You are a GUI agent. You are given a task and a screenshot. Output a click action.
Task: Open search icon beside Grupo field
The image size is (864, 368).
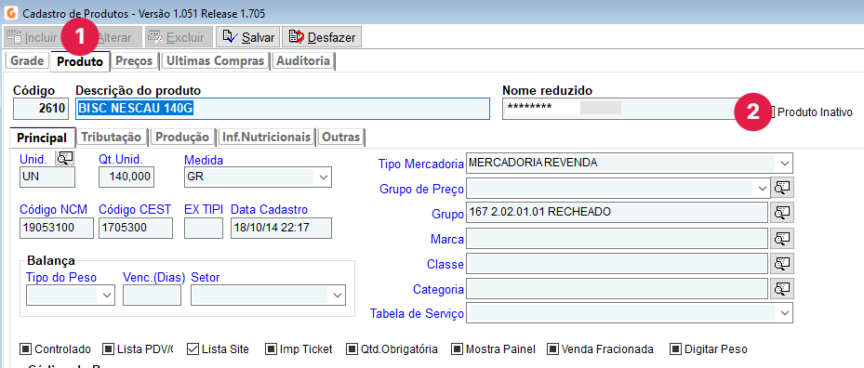click(782, 213)
